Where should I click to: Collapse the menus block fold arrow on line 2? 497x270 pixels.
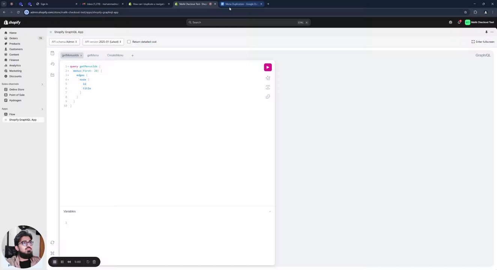pyautogui.click(x=68, y=71)
